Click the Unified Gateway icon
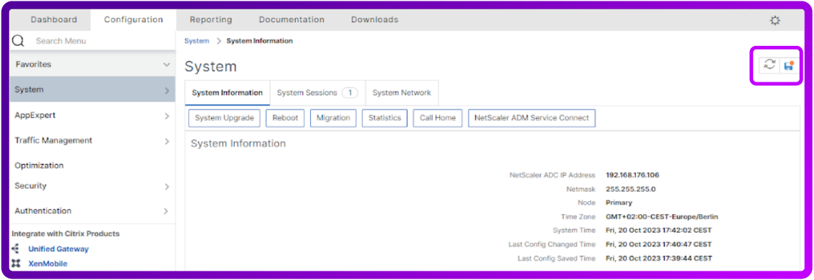Image resolution: width=814 pixels, height=280 pixels. [x=16, y=249]
